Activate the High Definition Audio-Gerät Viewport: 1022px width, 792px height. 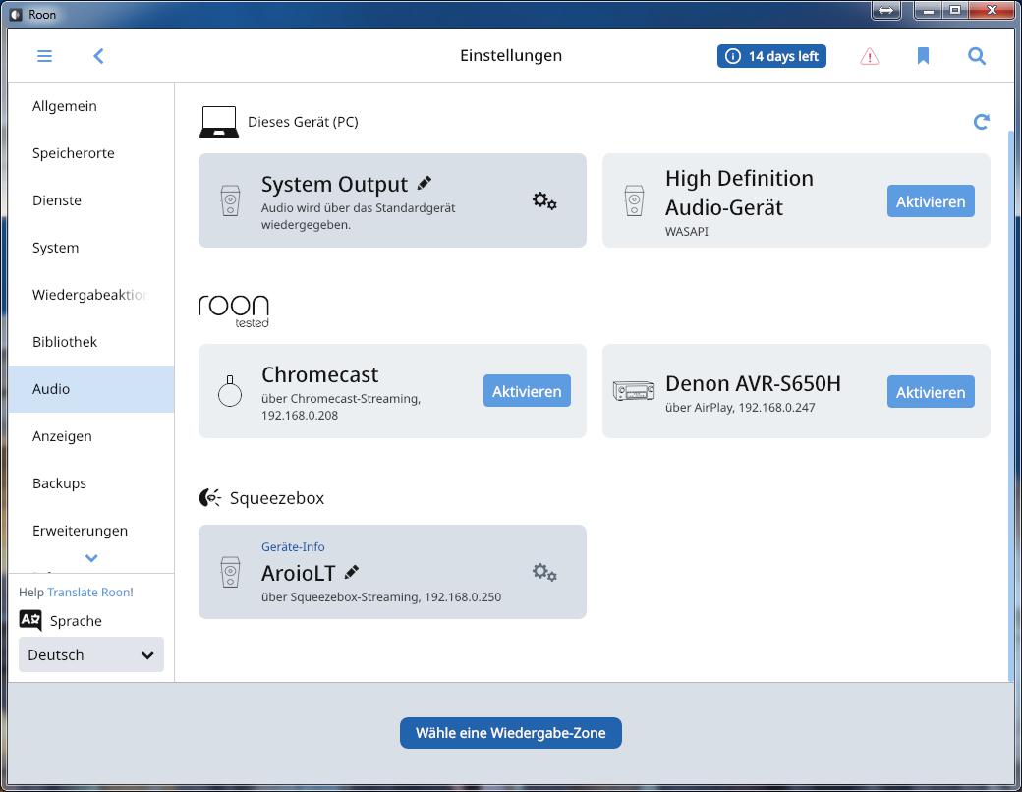pos(931,201)
